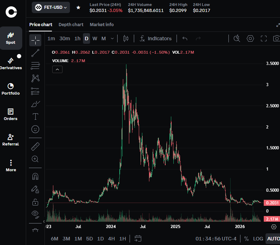The height and width of the screenshot is (245, 280).
Task: Select the zoom in tool
Action: (35, 159)
